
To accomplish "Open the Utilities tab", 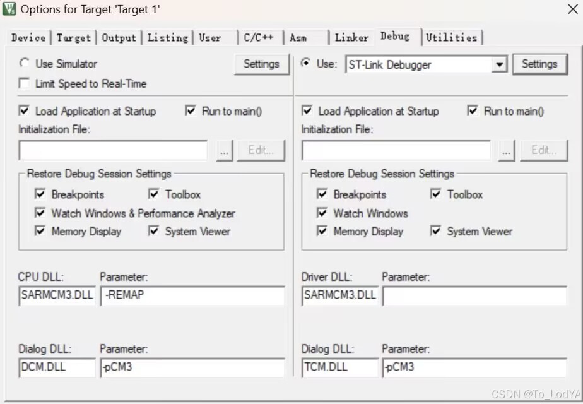I will (451, 38).
